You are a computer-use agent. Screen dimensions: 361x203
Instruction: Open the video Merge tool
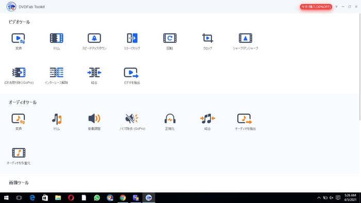[94, 76]
